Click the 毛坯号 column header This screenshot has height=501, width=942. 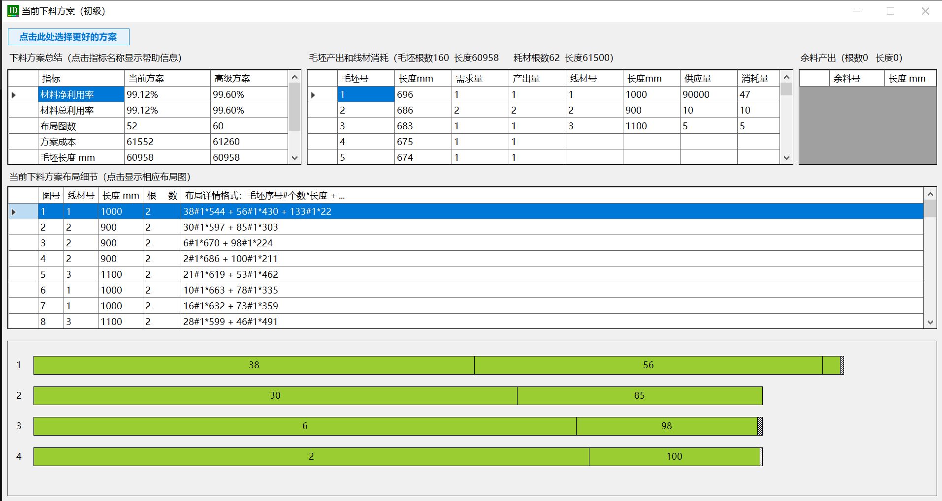(366, 78)
